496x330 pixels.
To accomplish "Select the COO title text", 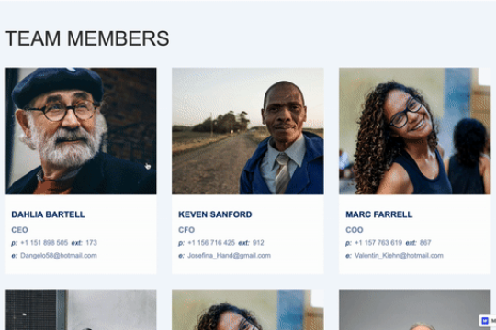I will (x=355, y=230).
